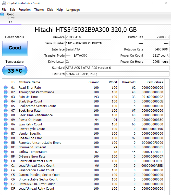
Task: Click the Serial Number field
Action: pos(88,43)
